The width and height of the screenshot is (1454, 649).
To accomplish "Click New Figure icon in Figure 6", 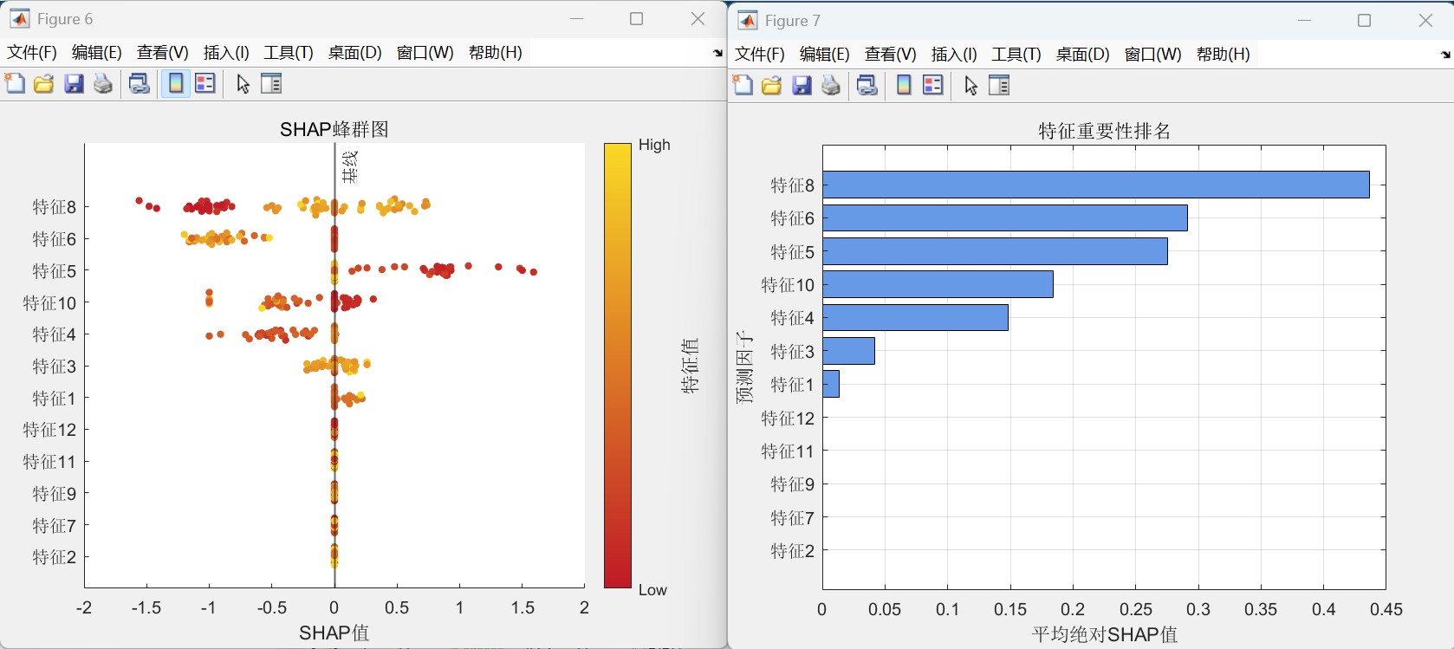I will tap(15, 84).
